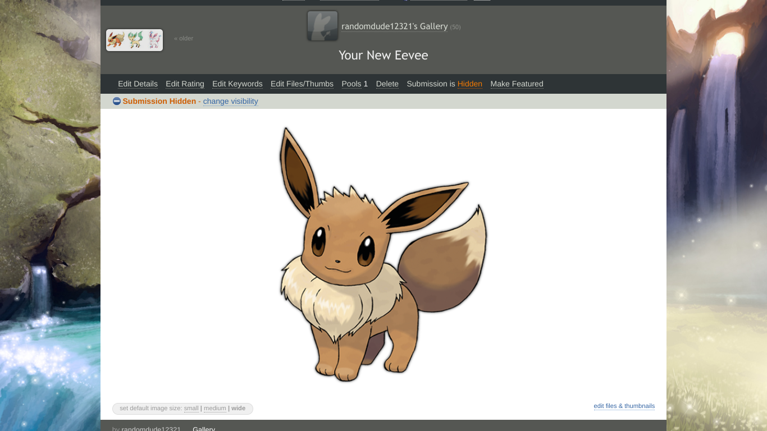The image size is (767, 431).
Task: Open randomdude12321's Gallery link in header
Action: click(394, 26)
